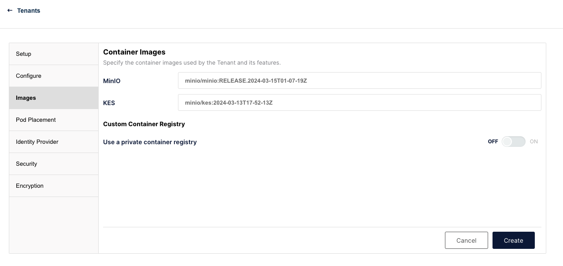Click the back arrow icon beside Tenants

(10, 11)
